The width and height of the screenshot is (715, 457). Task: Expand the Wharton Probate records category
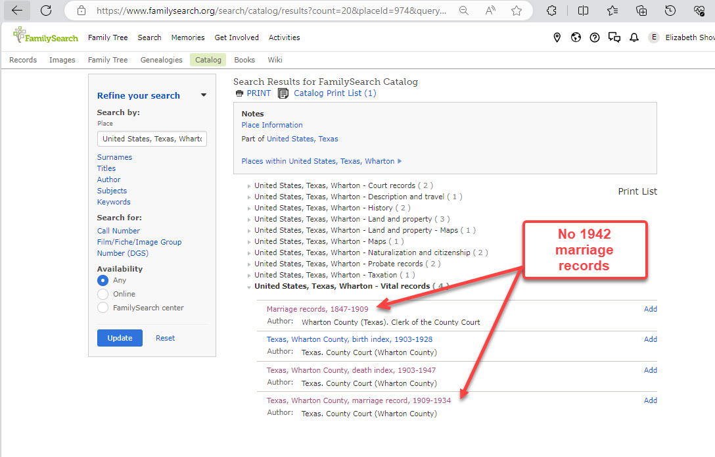pyautogui.click(x=249, y=264)
